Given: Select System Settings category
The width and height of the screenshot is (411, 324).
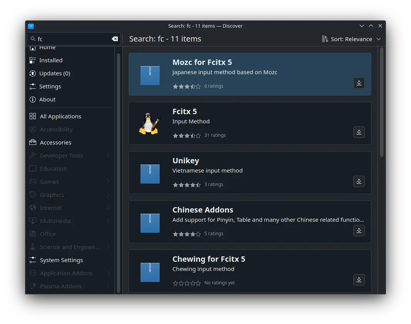Looking at the screenshot, I should (70, 260).
